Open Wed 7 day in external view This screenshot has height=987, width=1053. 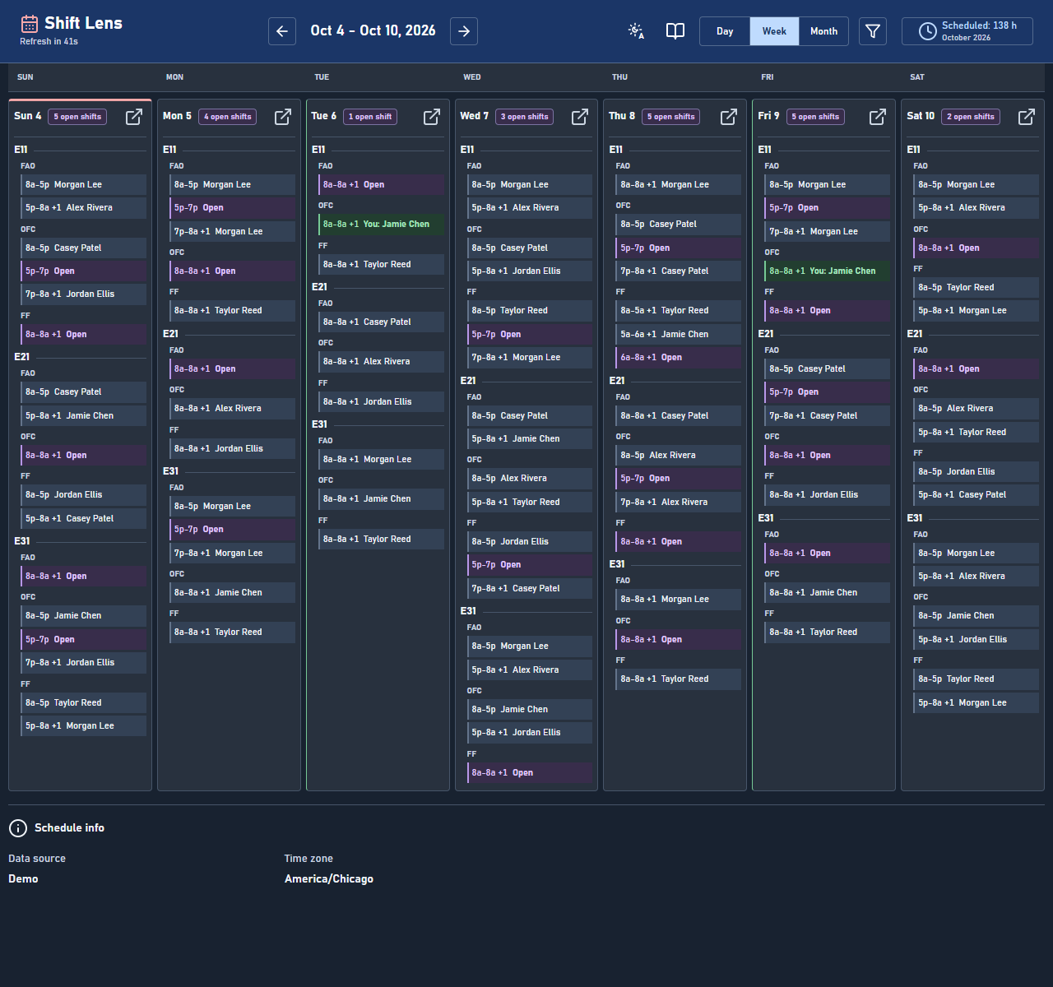(x=580, y=117)
